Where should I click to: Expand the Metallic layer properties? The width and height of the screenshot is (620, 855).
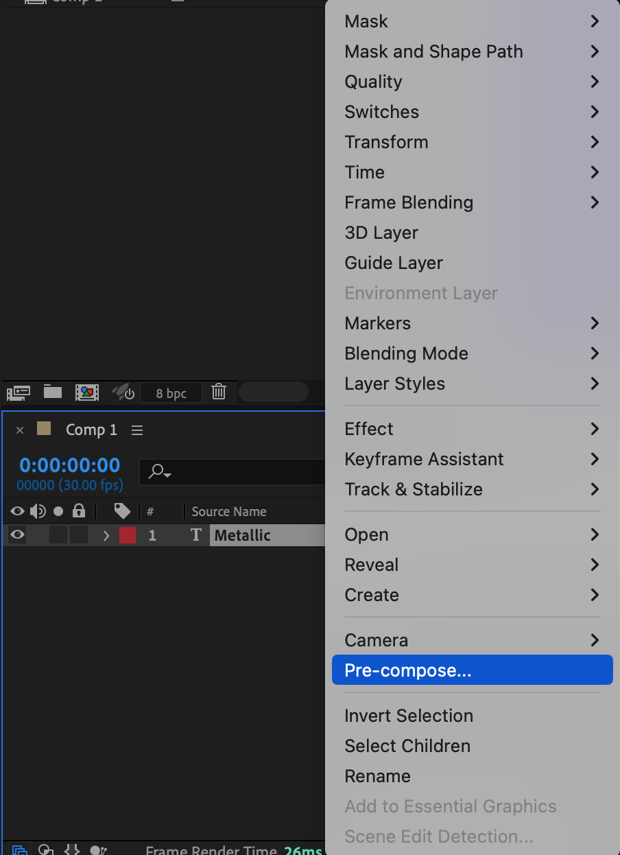(x=106, y=535)
